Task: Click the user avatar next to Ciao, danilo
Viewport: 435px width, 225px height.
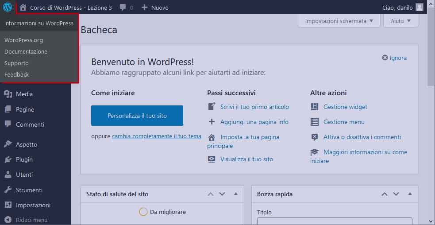Action: tap(420, 7)
